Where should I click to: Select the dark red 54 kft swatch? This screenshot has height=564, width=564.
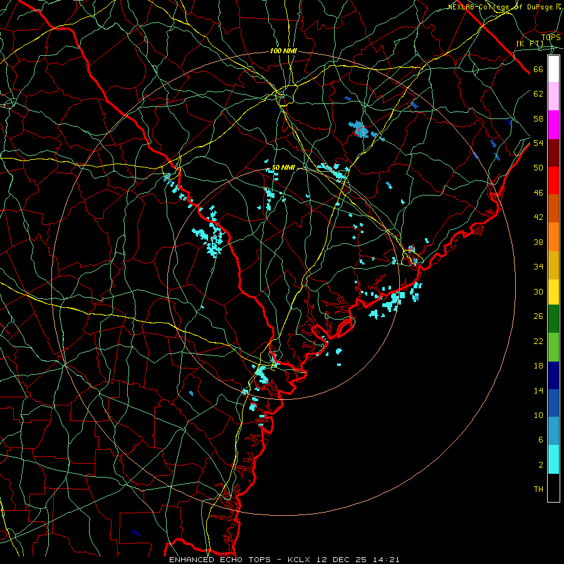click(x=553, y=153)
